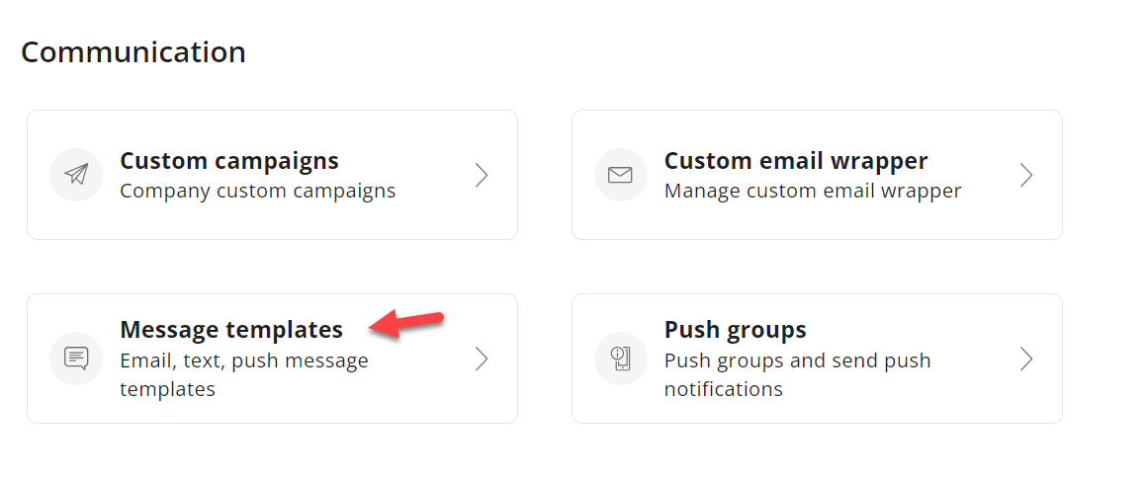This screenshot has height=481, width=1146.
Task: Click the Communication section heading
Action: click(133, 52)
